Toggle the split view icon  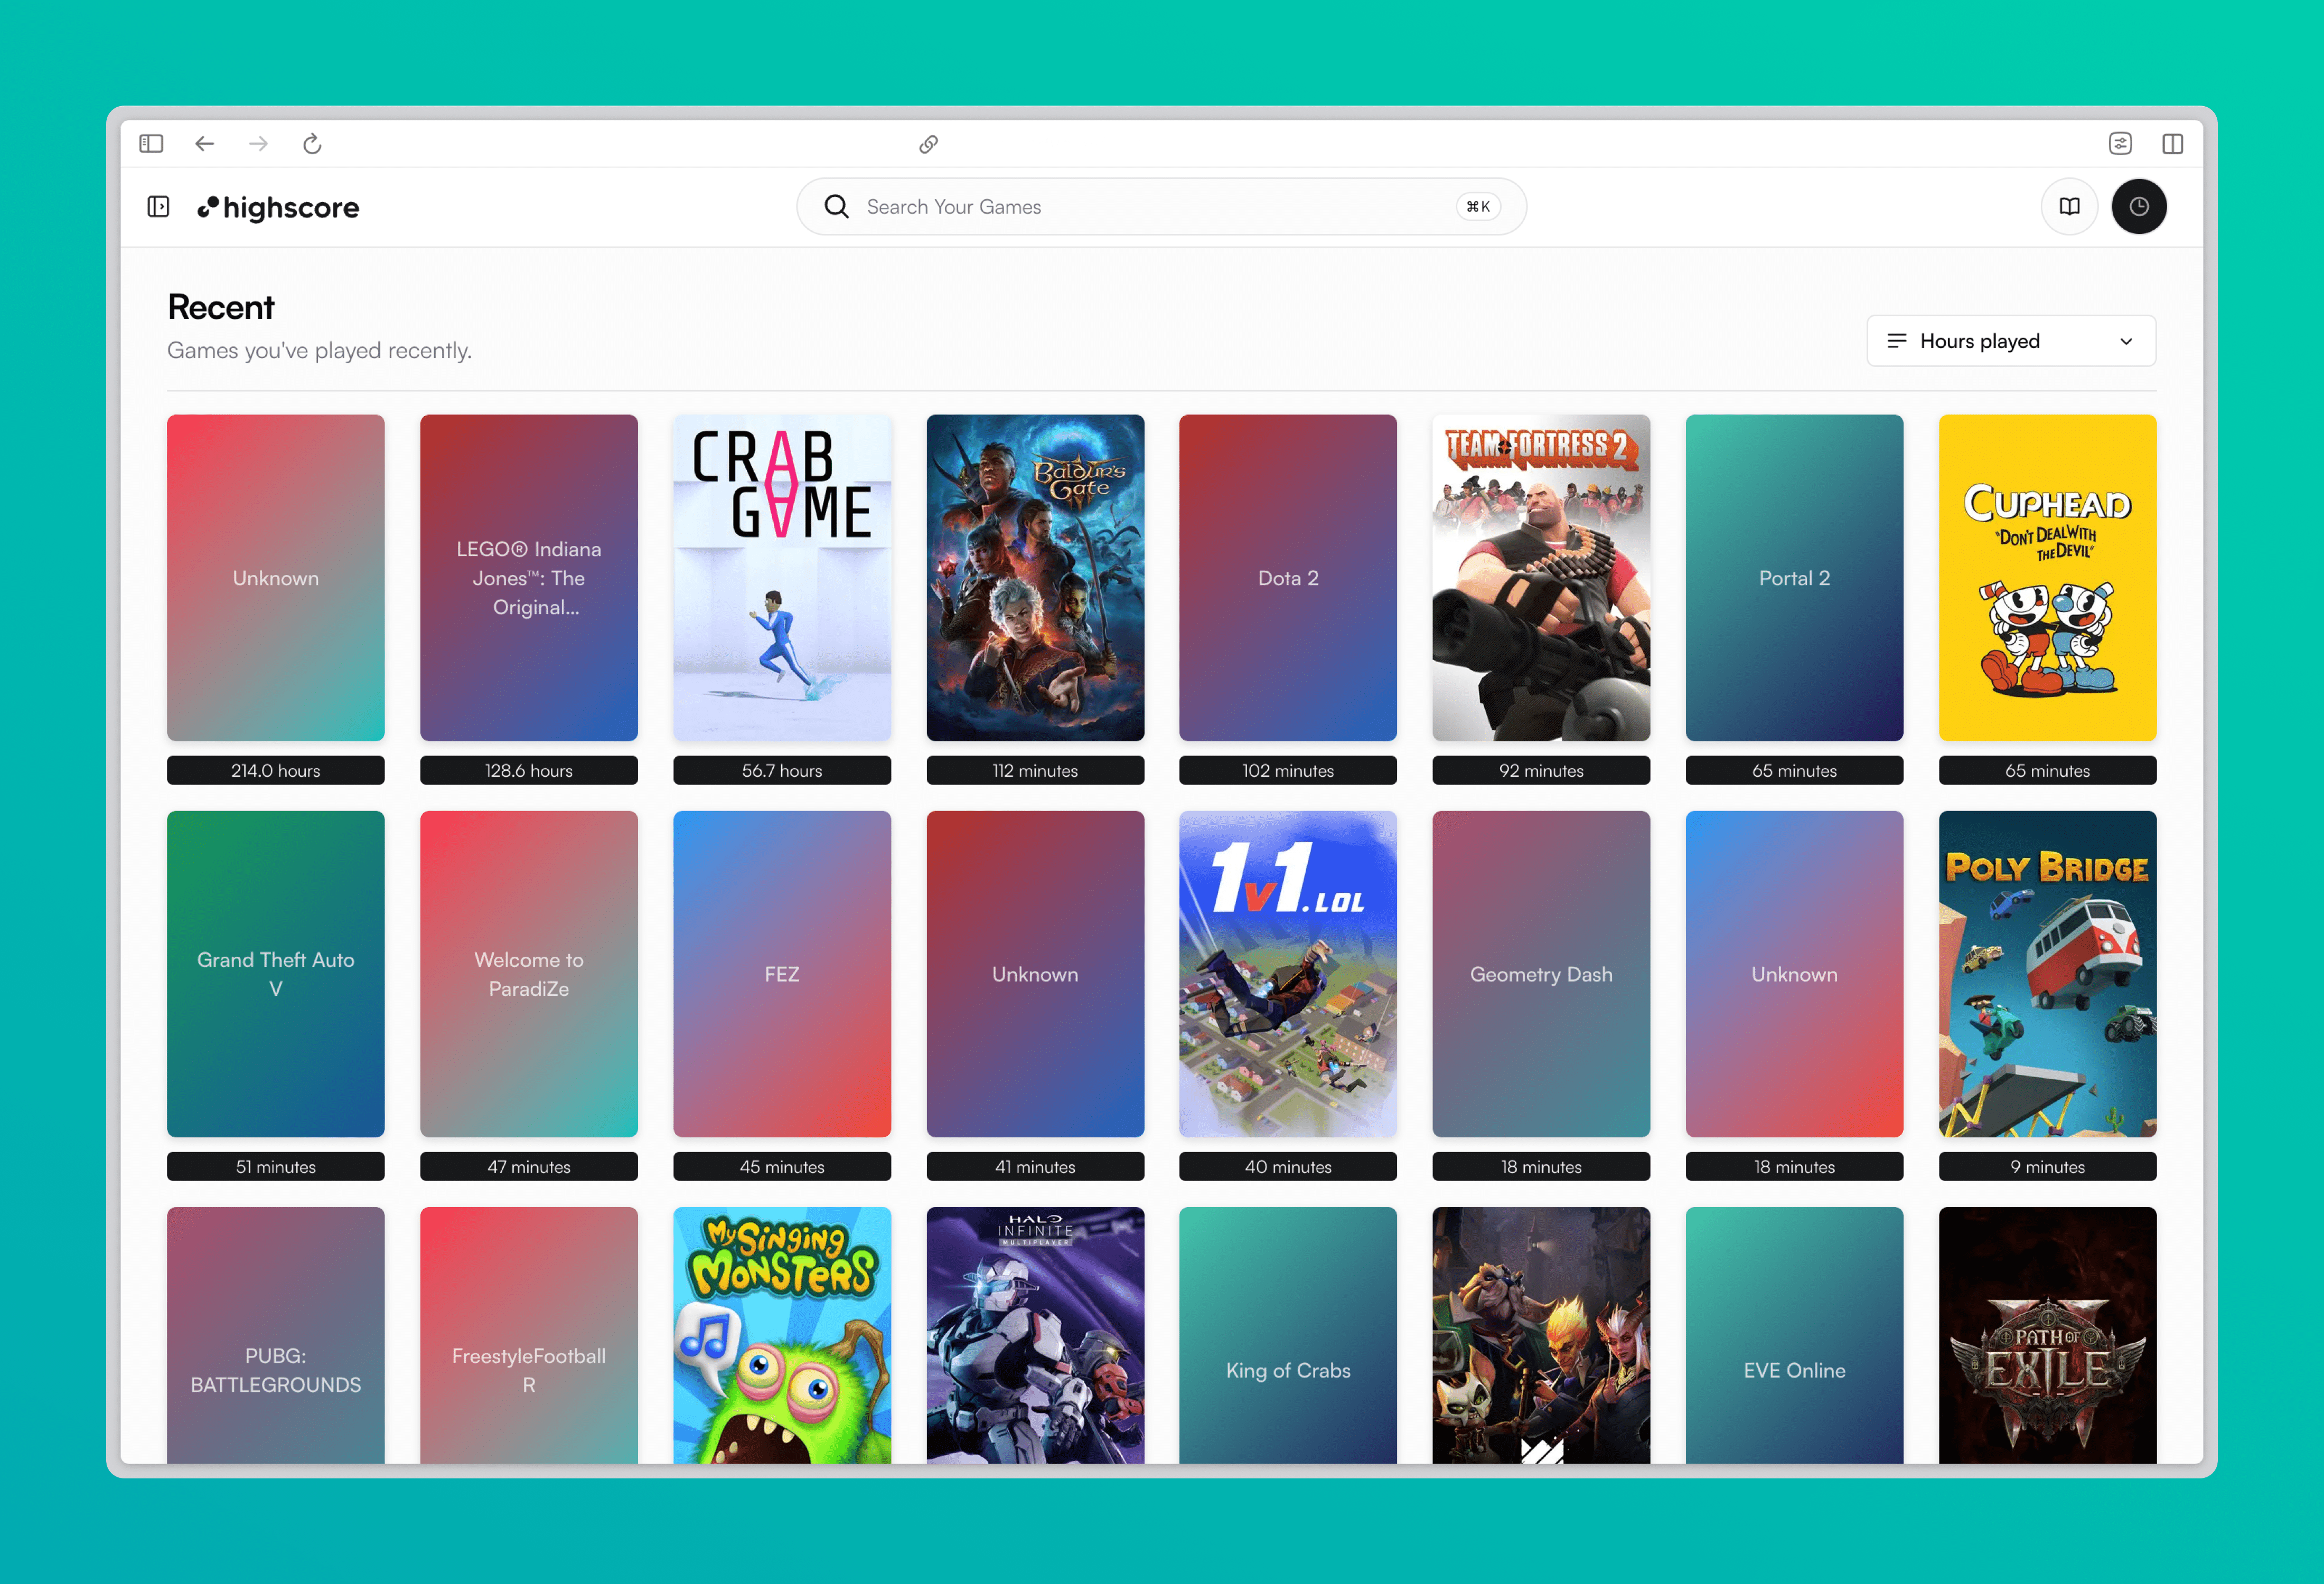(2172, 144)
